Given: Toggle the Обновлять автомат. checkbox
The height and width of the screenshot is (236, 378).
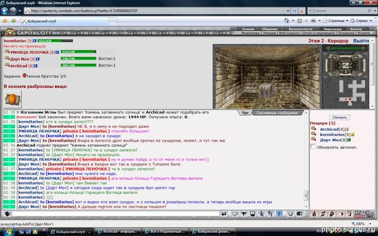Looking at the screenshot, I should 312,147.
